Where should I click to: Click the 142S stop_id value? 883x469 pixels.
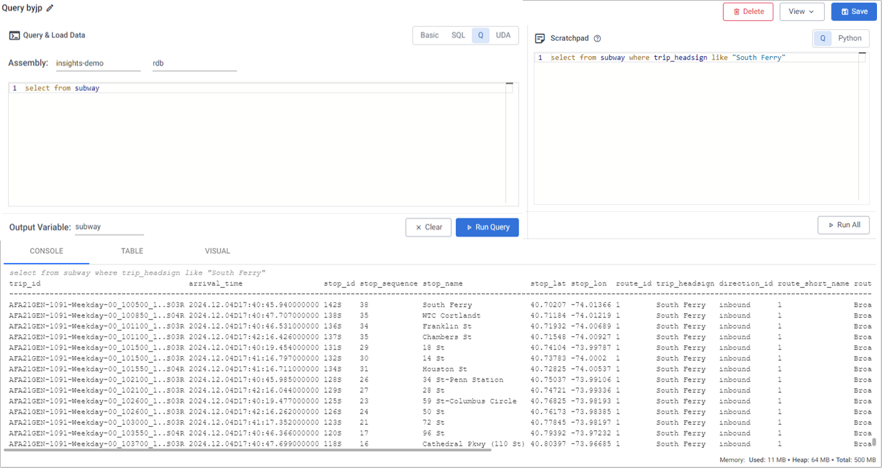coord(333,305)
